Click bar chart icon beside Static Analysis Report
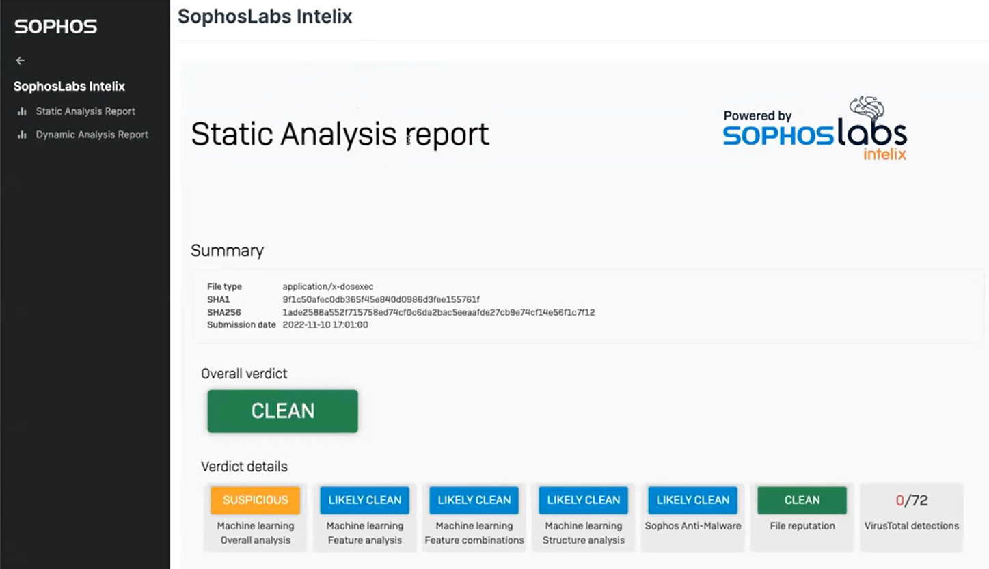 (x=22, y=111)
